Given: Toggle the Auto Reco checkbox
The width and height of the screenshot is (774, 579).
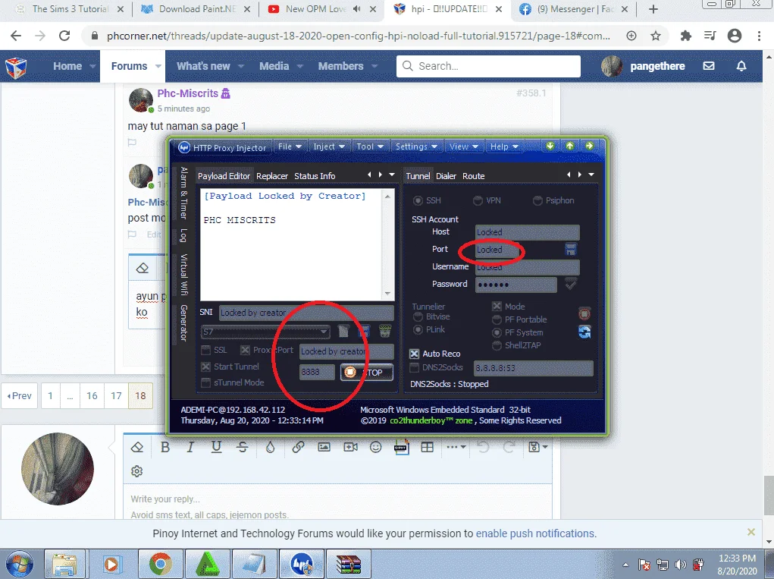Looking at the screenshot, I should coord(414,354).
